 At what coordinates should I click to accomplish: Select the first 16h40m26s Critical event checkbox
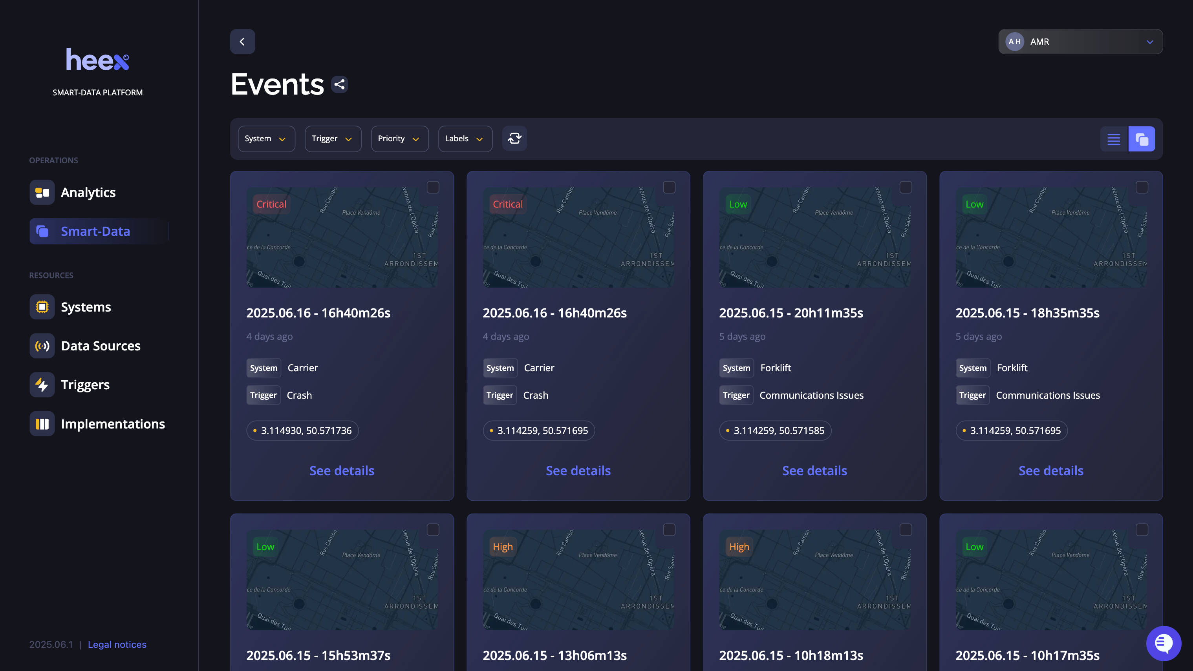pyautogui.click(x=433, y=188)
